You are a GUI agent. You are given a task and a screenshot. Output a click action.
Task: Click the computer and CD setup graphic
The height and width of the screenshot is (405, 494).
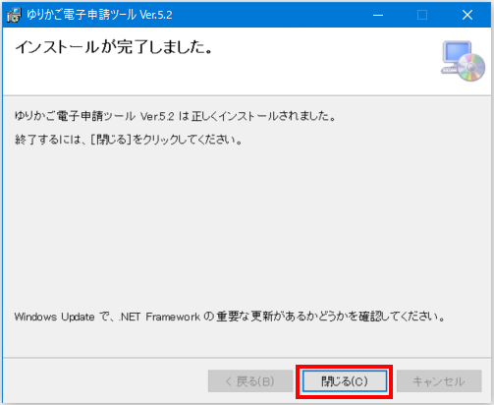click(x=463, y=61)
